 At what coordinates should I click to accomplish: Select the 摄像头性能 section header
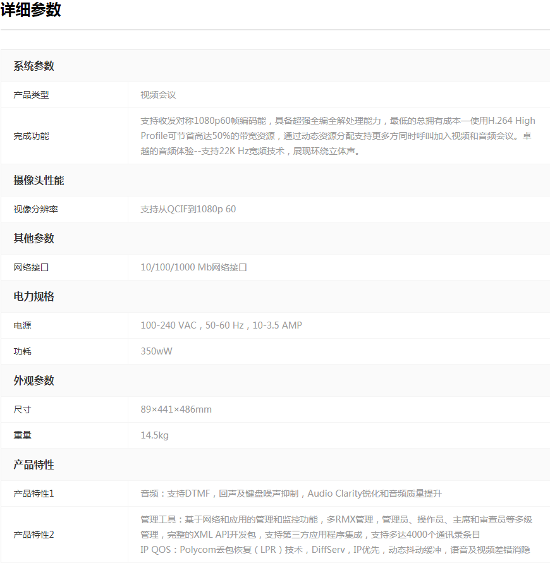click(x=39, y=181)
